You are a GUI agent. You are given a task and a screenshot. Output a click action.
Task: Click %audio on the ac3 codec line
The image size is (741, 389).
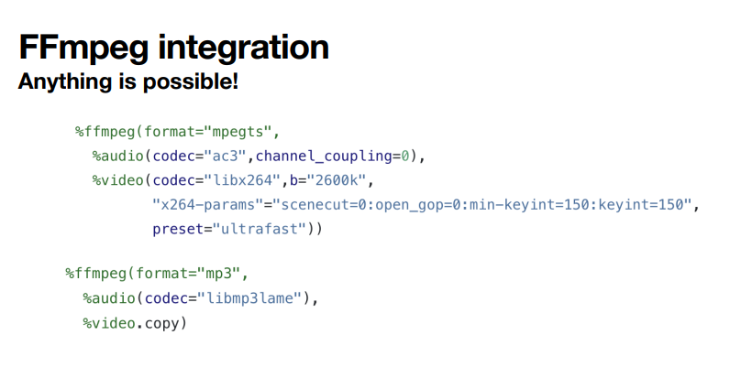click(118, 156)
